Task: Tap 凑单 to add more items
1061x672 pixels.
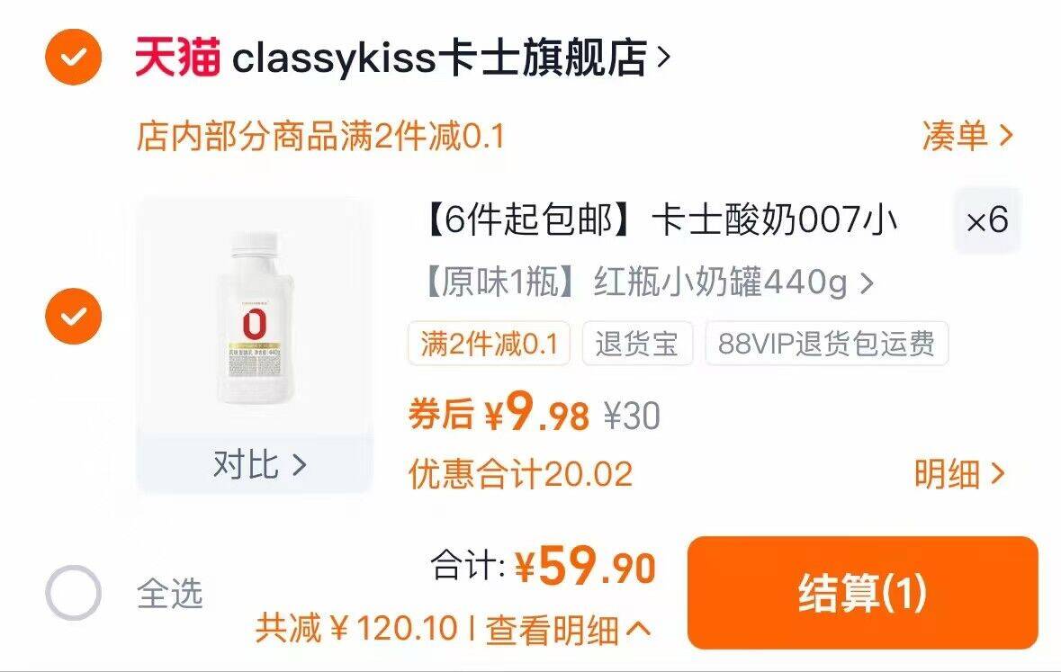Action: pos(967,135)
